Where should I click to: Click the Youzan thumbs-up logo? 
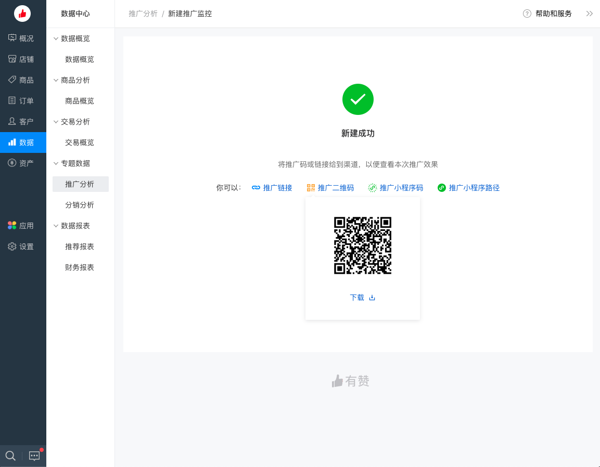[x=22, y=14]
